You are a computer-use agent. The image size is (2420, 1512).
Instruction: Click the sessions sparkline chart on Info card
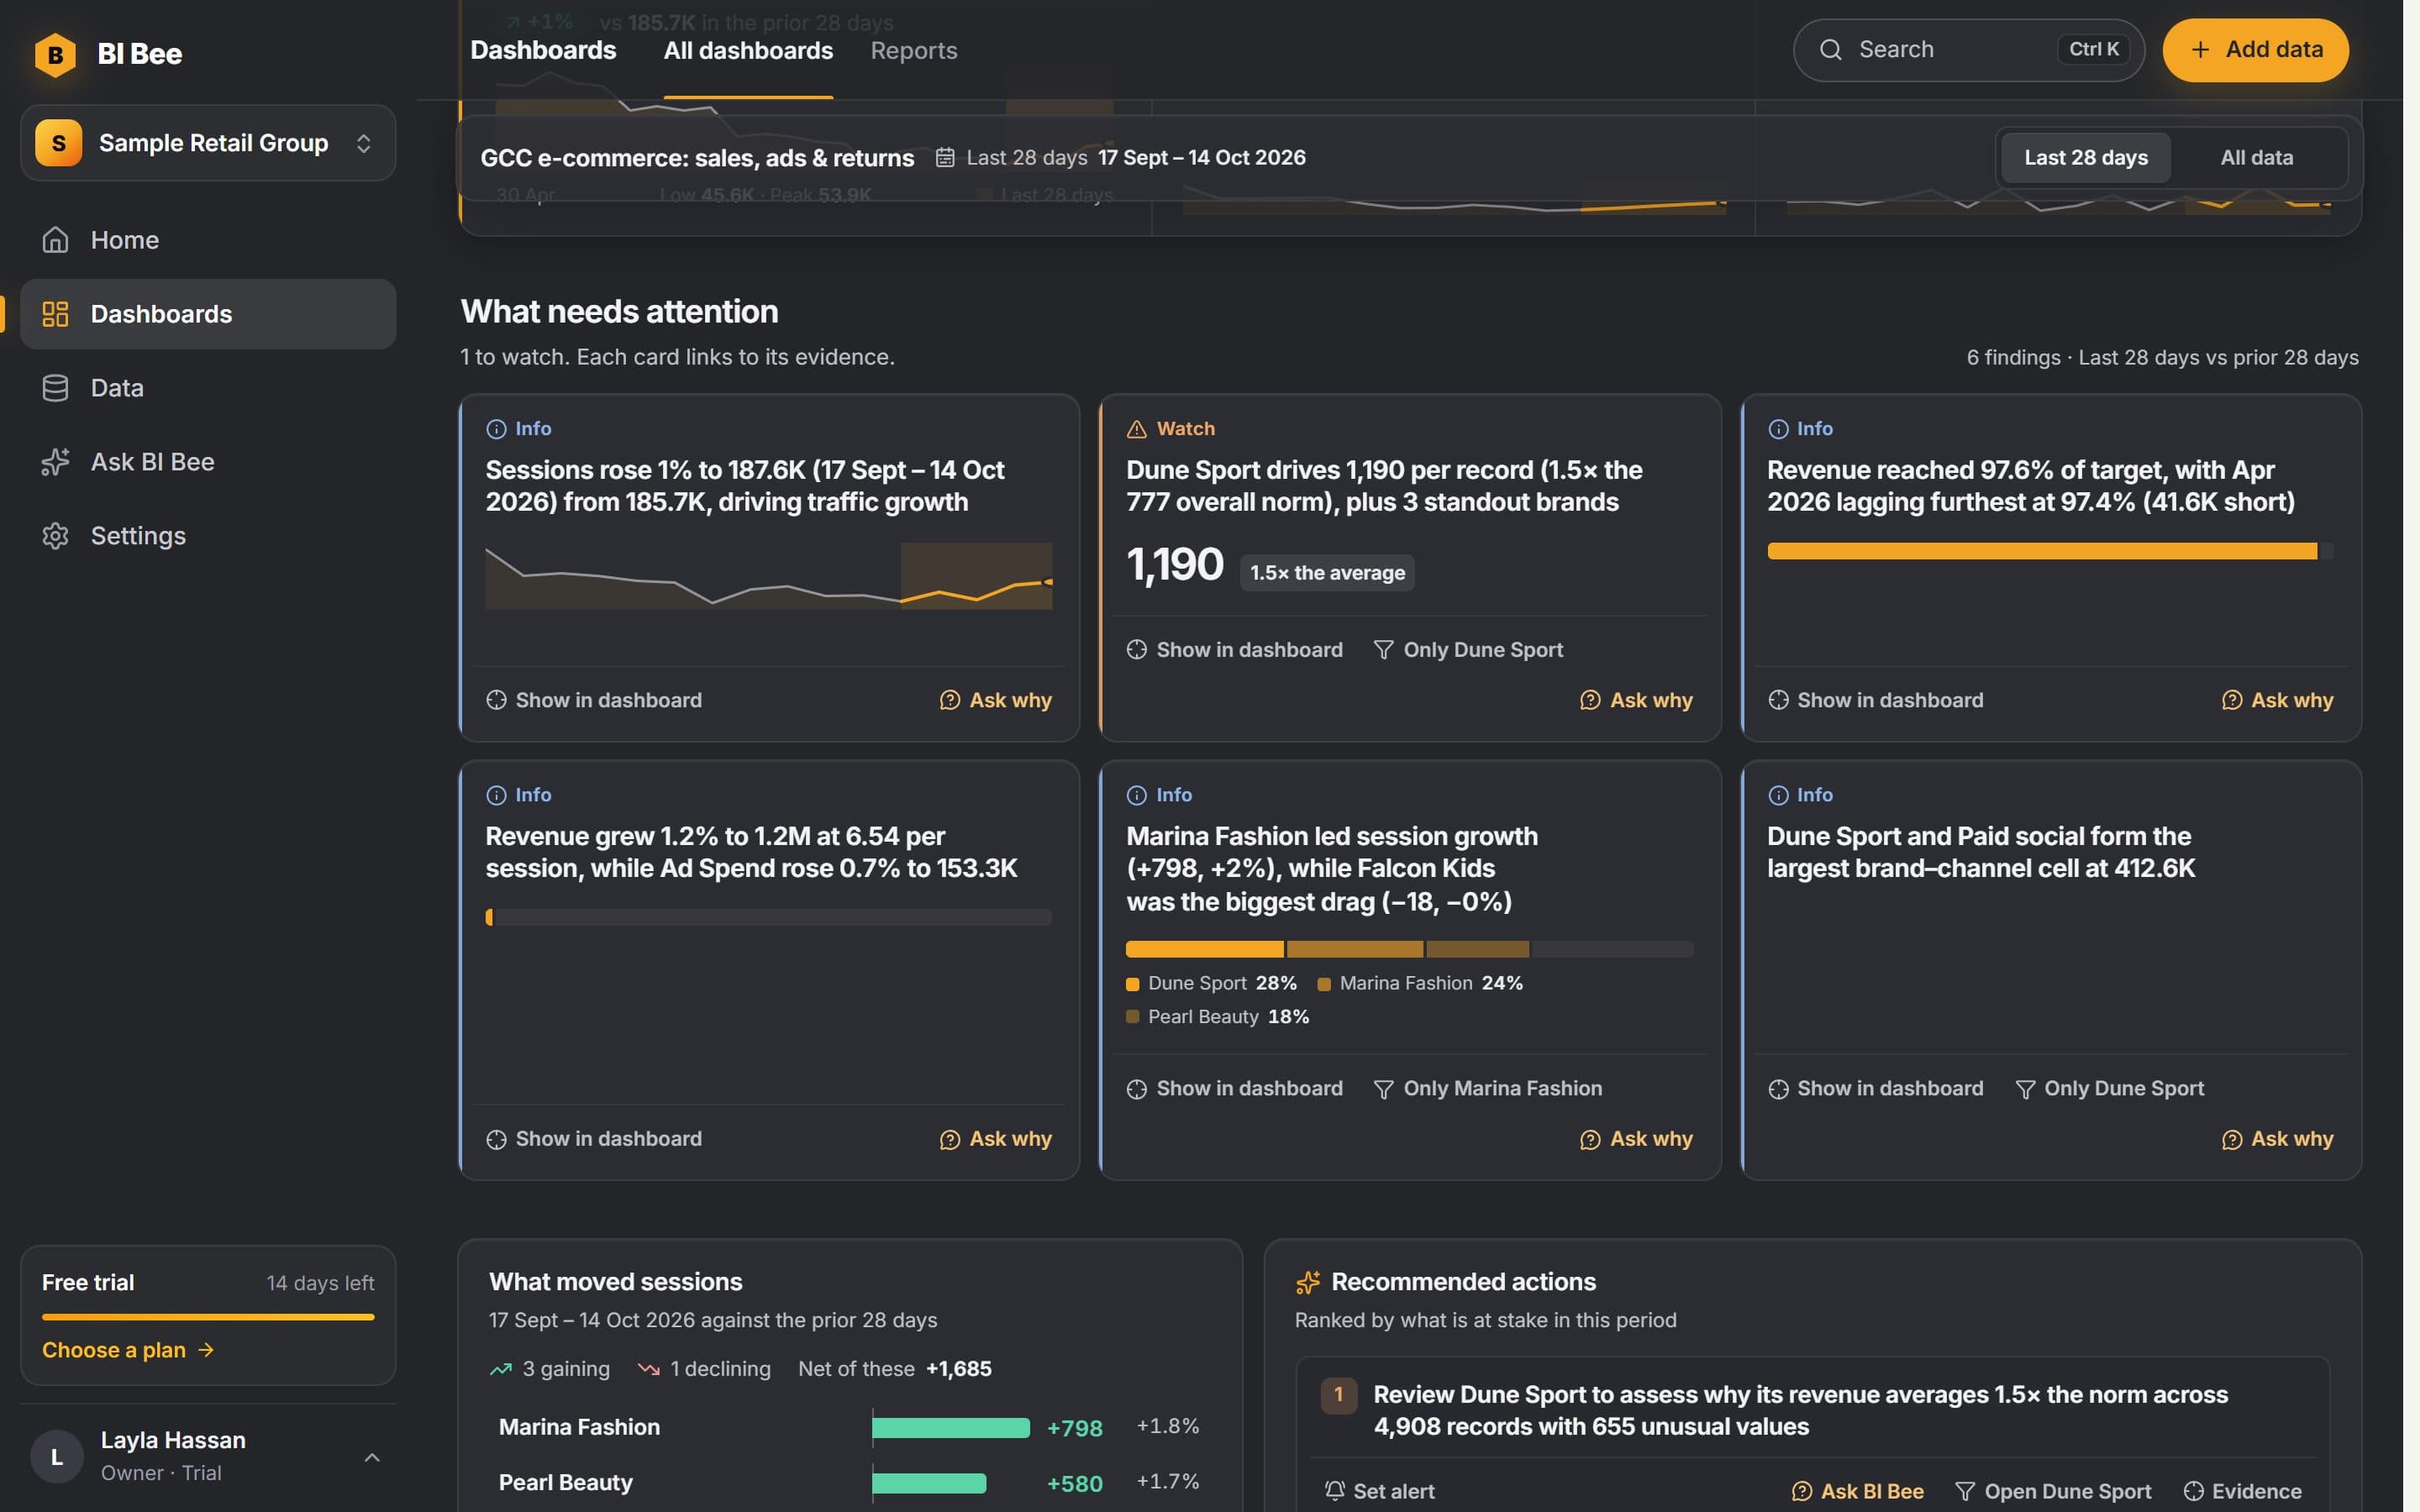(768, 576)
